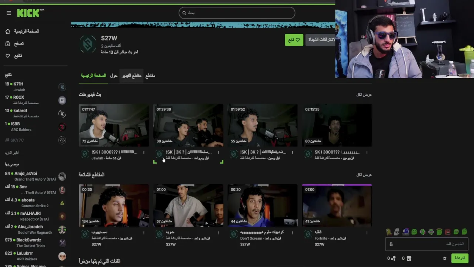Click the gift subscriptions button
Screen dimensions: 474x267
[x=320, y=40]
